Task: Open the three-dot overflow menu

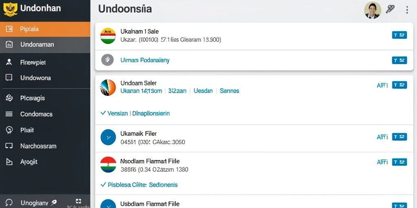Action: click(407, 10)
